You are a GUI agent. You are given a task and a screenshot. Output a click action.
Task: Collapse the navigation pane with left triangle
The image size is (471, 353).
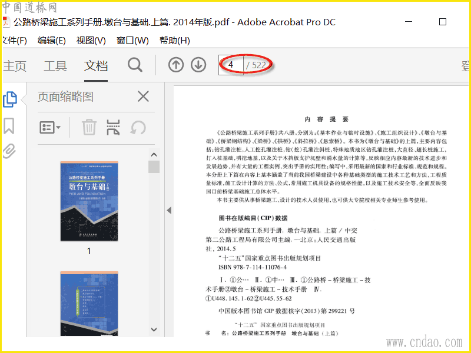(169, 210)
